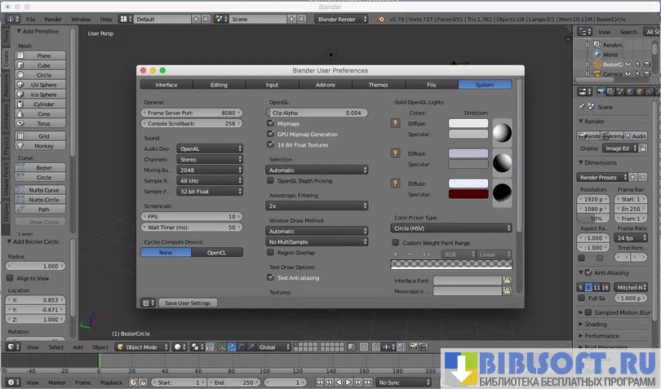Screen dimensions: 661x389
Task: Open the Anisotropic Filtering 2x dropdown
Action: 317,206
